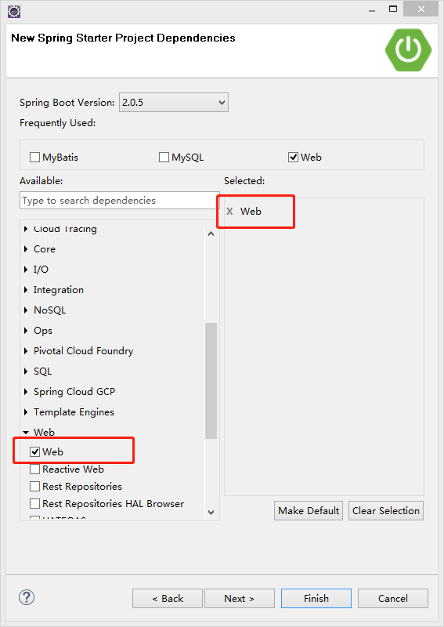
Task: Focus the search dependencies field
Action: pos(120,201)
